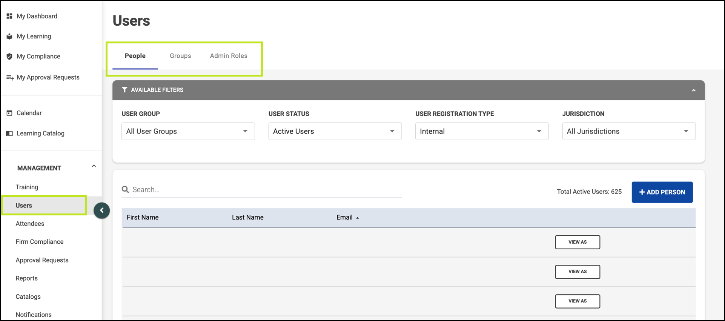Click the Calendar icon in sidebar
This screenshot has width=725, height=321.
[x=9, y=113]
